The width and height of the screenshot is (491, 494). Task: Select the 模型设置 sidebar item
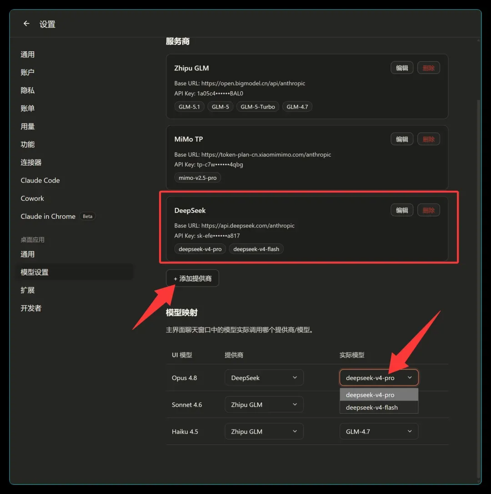tap(75, 272)
